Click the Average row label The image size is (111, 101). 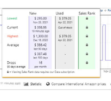point(13,45)
